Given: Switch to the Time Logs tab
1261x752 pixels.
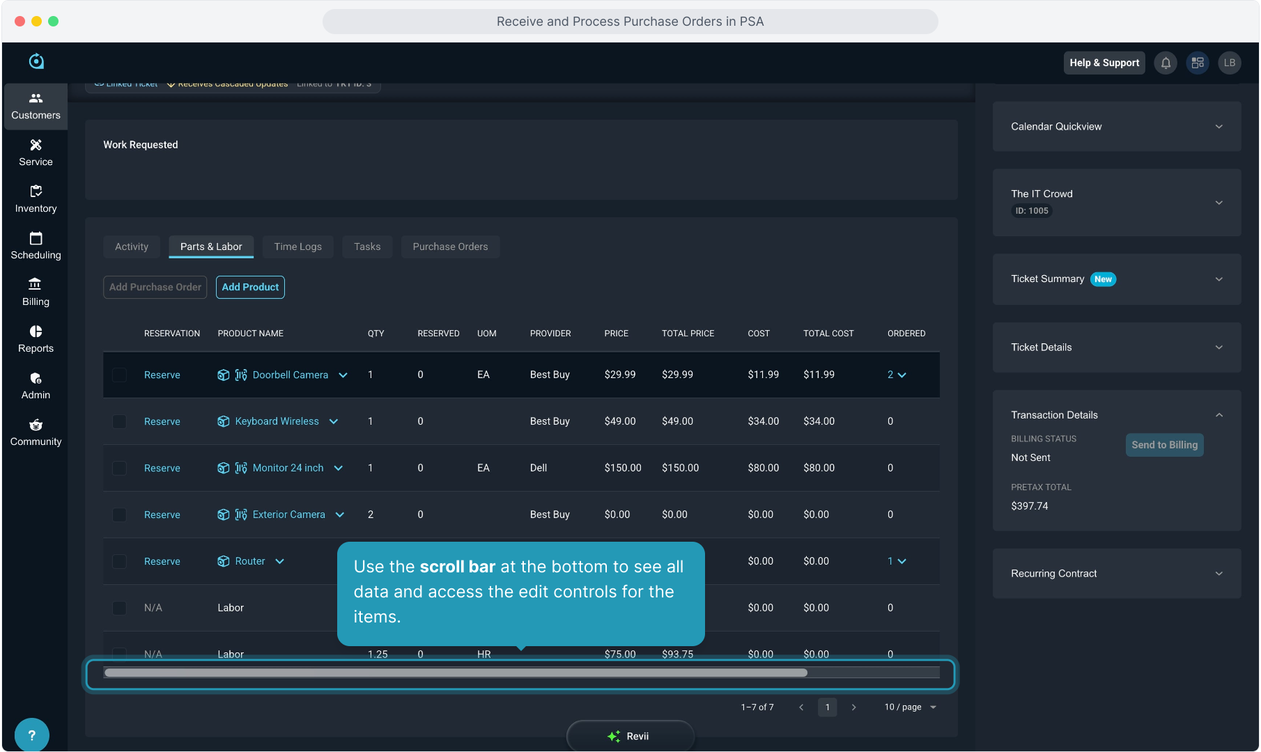Looking at the screenshot, I should (297, 246).
